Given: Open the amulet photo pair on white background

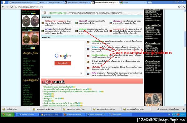Looking at the screenshot, I should tap(31, 21).
